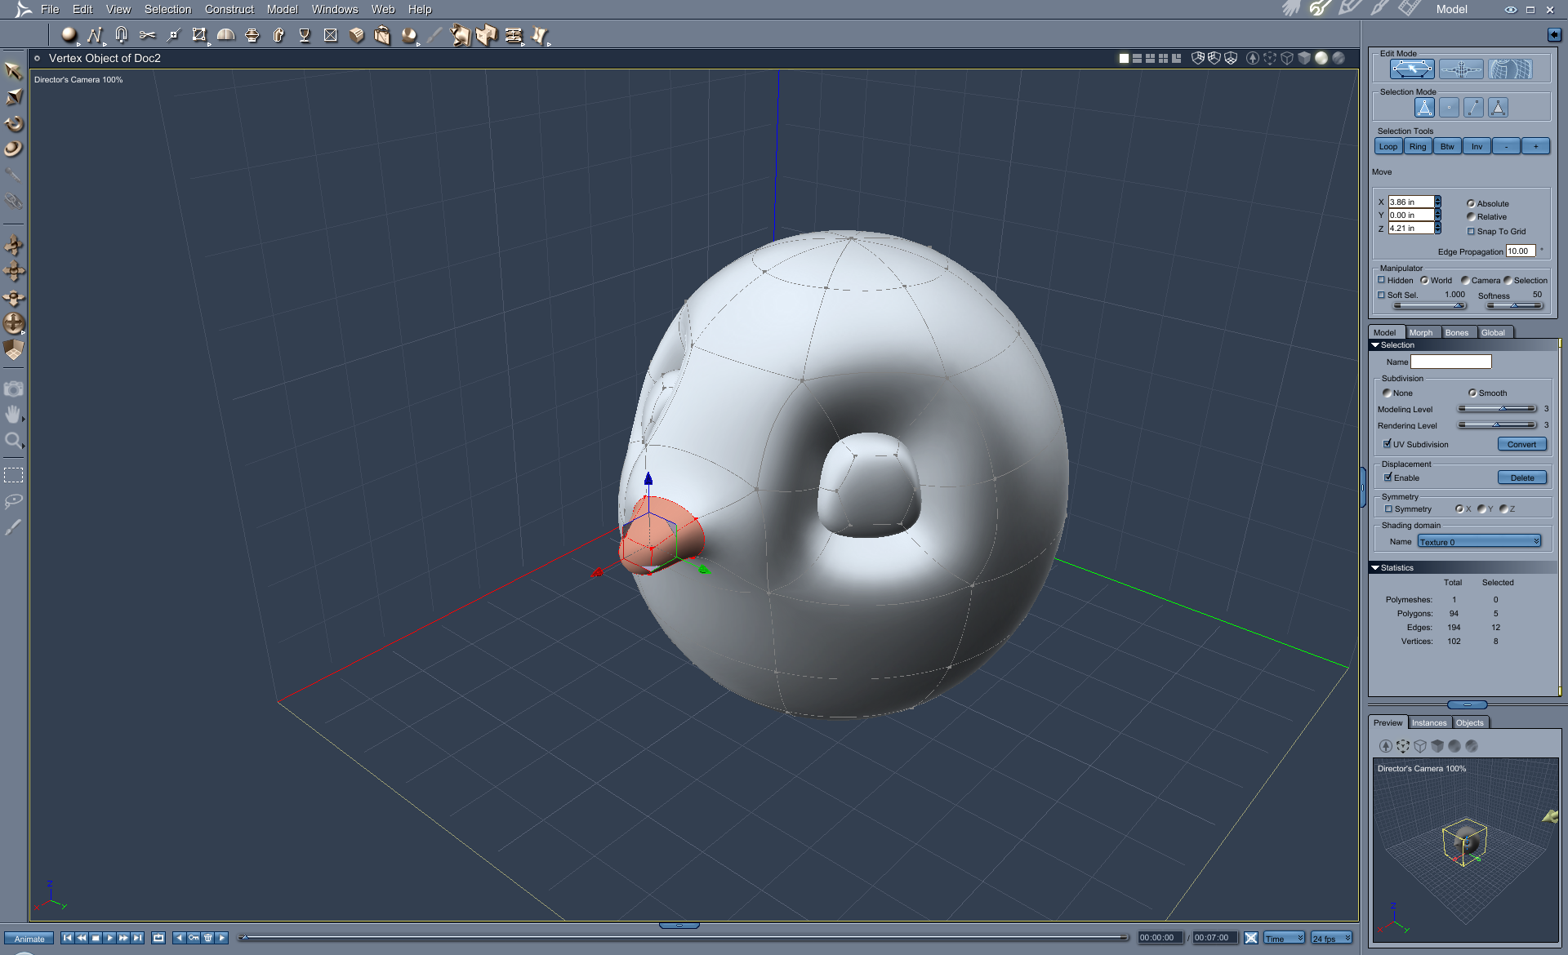Toggle the Symmetry checkbox
Image resolution: width=1568 pixels, height=955 pixels.
coord(1389,509)
